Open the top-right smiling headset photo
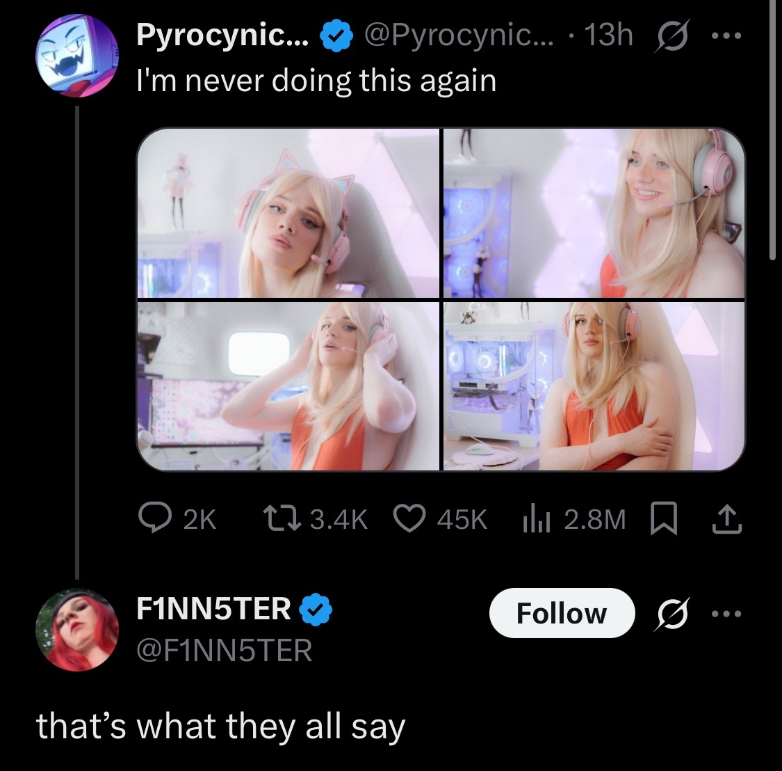 [x=594, y=213]
